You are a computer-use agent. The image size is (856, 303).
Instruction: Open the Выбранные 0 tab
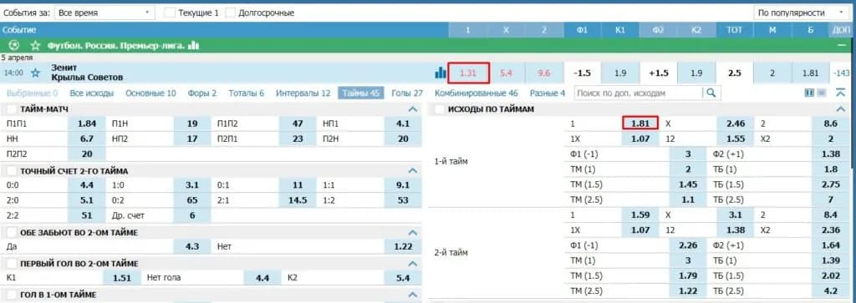pyautogui.click(x=32, y=93)
